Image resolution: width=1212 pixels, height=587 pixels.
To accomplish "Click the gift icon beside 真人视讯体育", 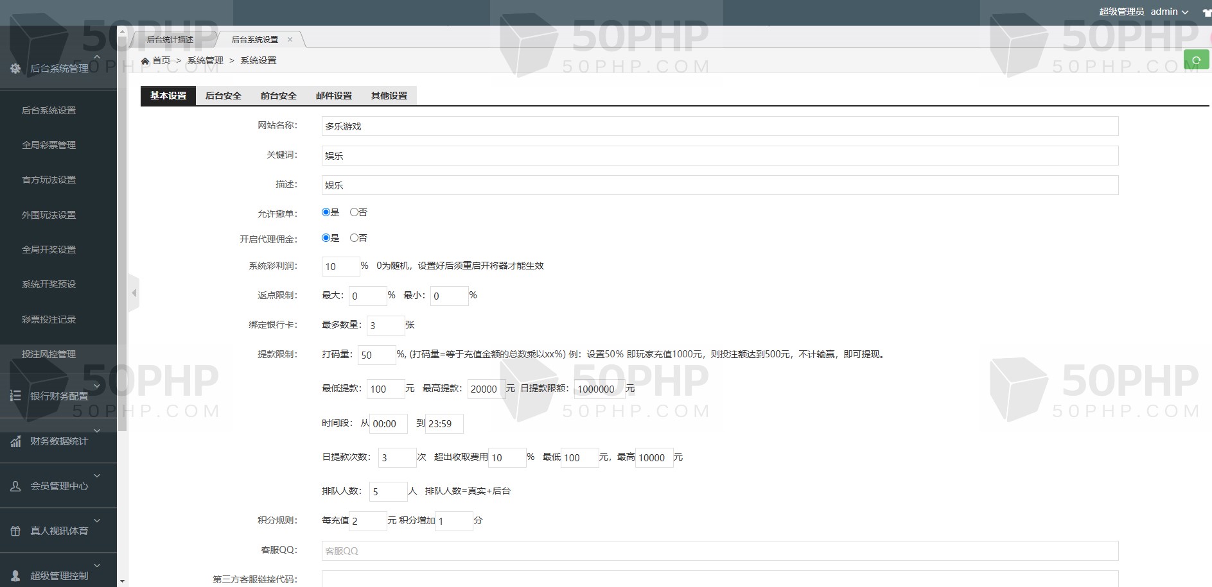I will pos(15,531).
